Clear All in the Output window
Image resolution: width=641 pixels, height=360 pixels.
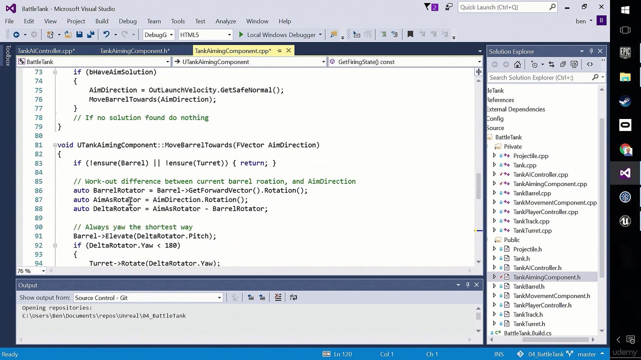(x=278, y=297)
